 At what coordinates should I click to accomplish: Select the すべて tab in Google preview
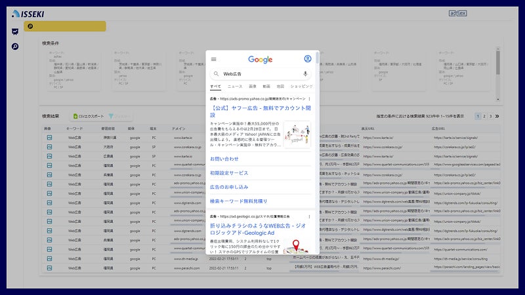pos(215,87)
